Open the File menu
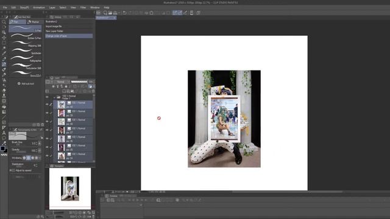The width and height of the screenshot is (390, 219). click(x=5, y=7)
